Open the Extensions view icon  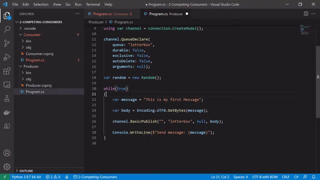pyautogui.click(x=6, y=71)
